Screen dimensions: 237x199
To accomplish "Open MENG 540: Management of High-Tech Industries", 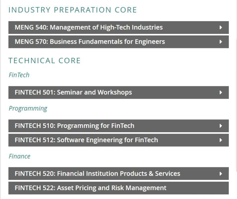I will 89,27.
